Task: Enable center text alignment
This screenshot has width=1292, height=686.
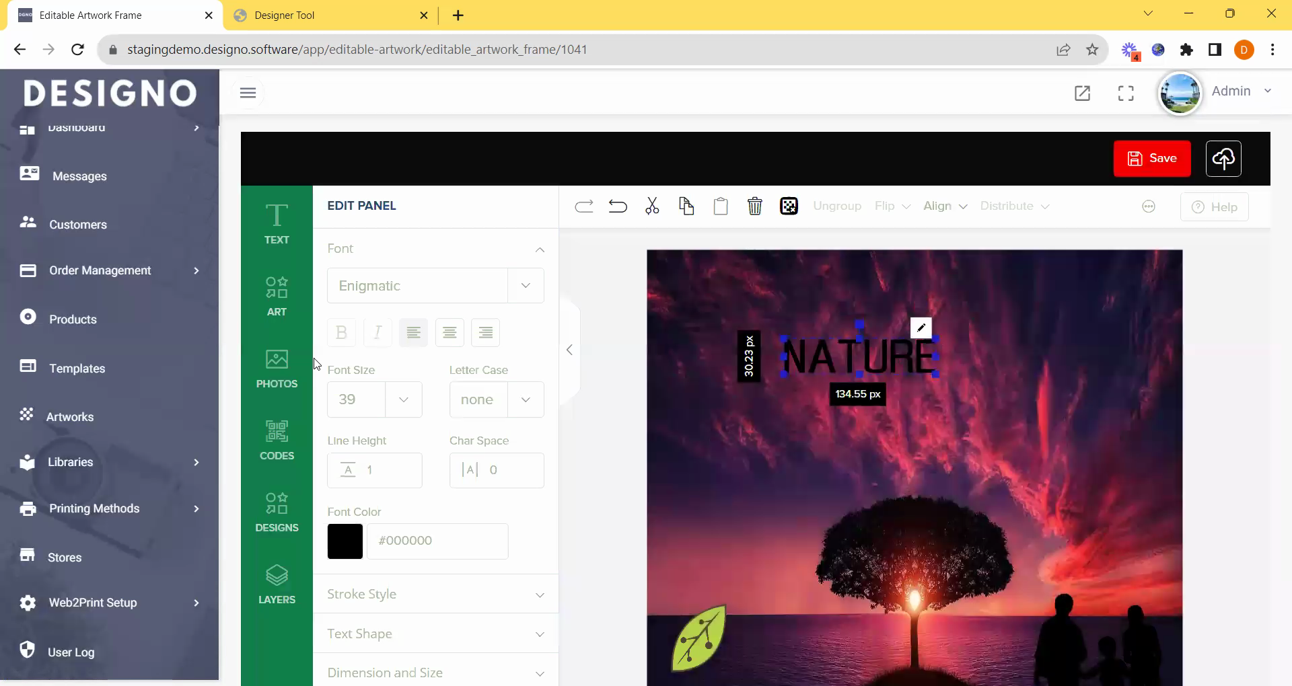Action: [x=450, y=333]
